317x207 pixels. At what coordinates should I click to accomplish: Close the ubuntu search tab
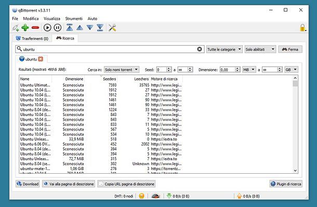[x=41, y=59]
